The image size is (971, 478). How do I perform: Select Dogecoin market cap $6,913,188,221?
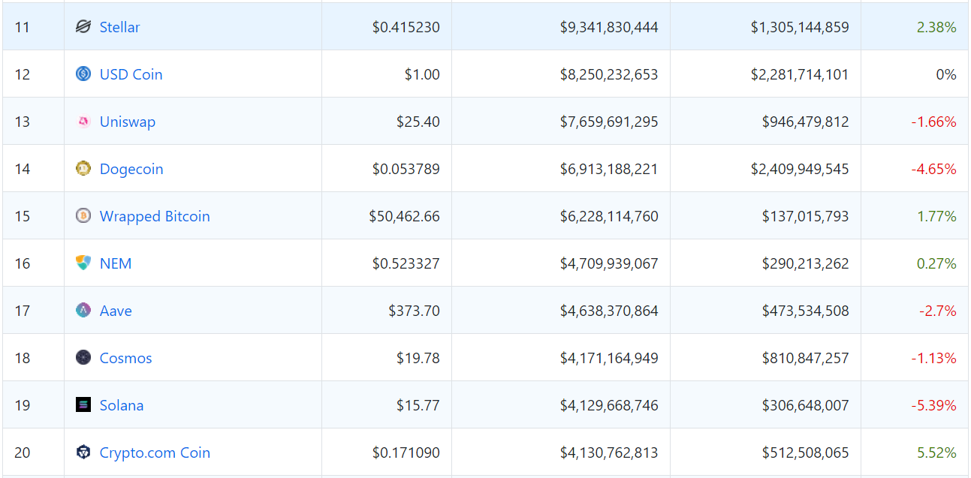coord(609,169)
